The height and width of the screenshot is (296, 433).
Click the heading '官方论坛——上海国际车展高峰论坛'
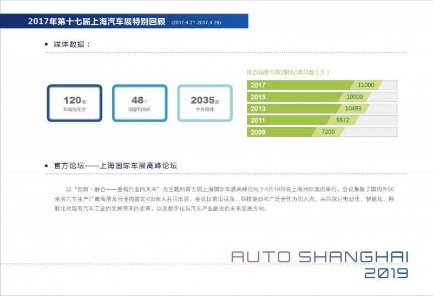click(x=115, y=166)
